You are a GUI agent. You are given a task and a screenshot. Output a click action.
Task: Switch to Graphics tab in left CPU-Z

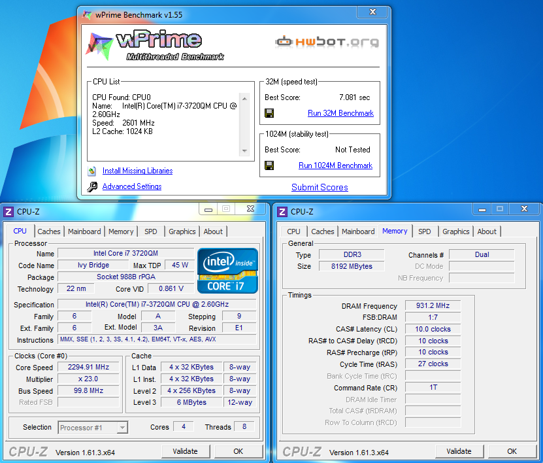(x=182, y=231)
